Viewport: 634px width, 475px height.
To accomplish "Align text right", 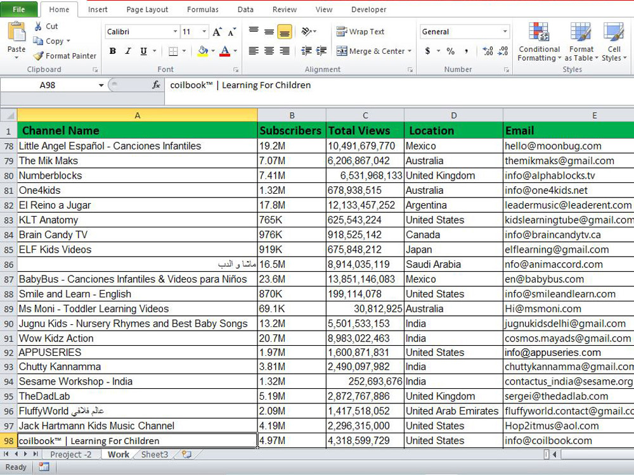I will tap(285, 51).
